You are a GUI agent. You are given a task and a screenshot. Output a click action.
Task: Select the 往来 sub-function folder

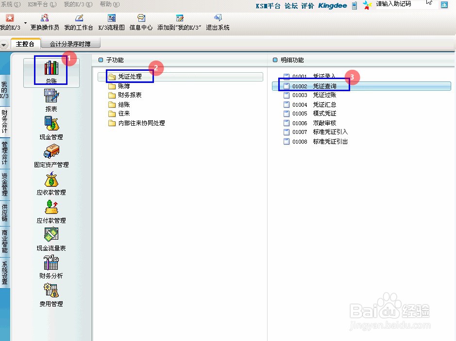tap(119, 114)
